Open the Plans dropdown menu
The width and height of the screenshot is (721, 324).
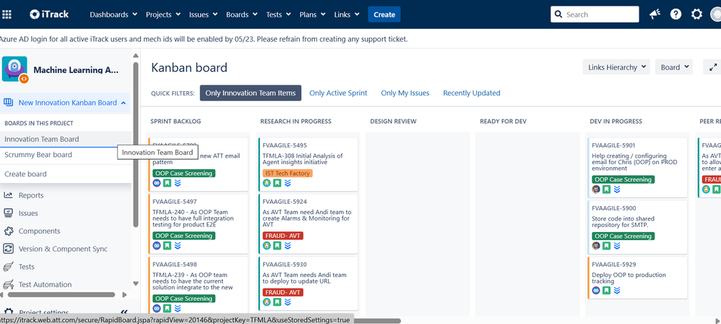313,14
